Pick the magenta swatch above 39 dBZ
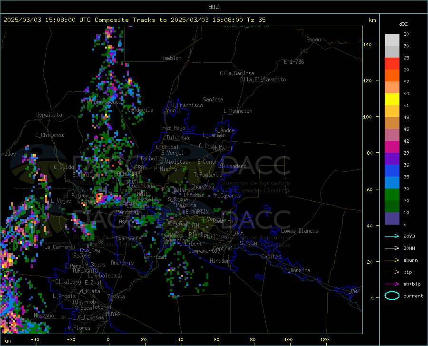The image size is (428, 346). pyautogui.click(x=392, y=147)
